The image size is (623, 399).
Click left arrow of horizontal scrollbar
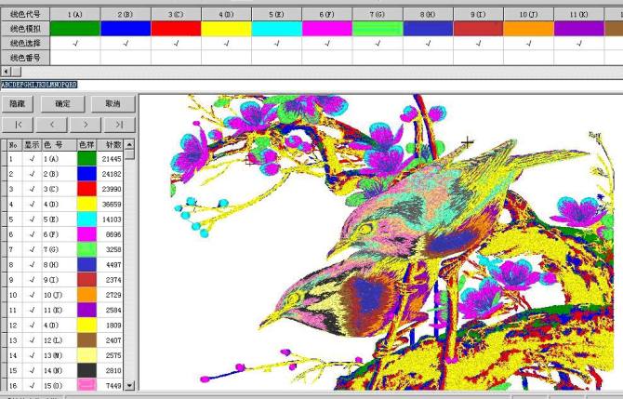(x=7, y=71)
